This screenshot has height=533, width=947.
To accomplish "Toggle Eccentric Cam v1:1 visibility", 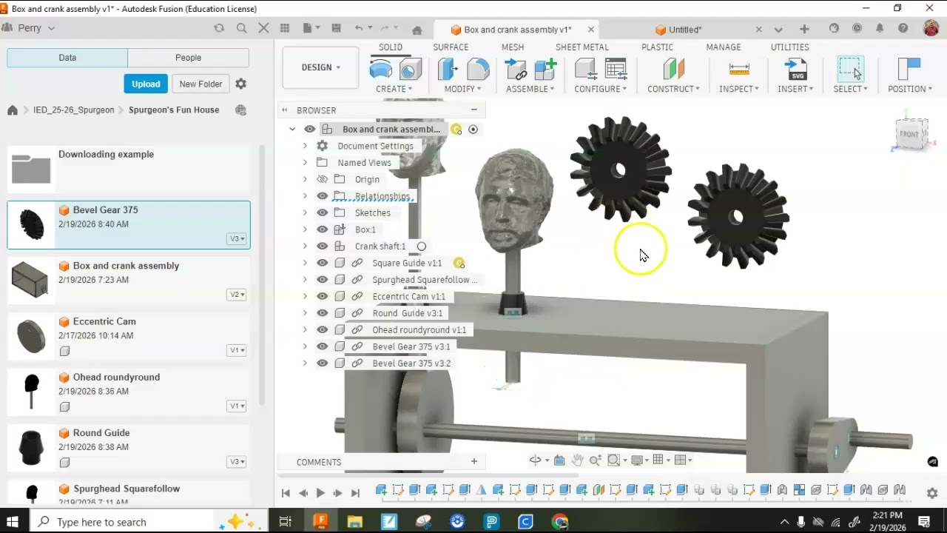I will coord(322,296).
